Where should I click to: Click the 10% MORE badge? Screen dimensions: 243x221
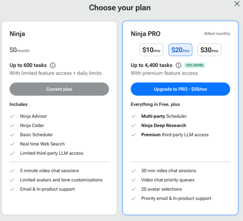tap(194, 65)
